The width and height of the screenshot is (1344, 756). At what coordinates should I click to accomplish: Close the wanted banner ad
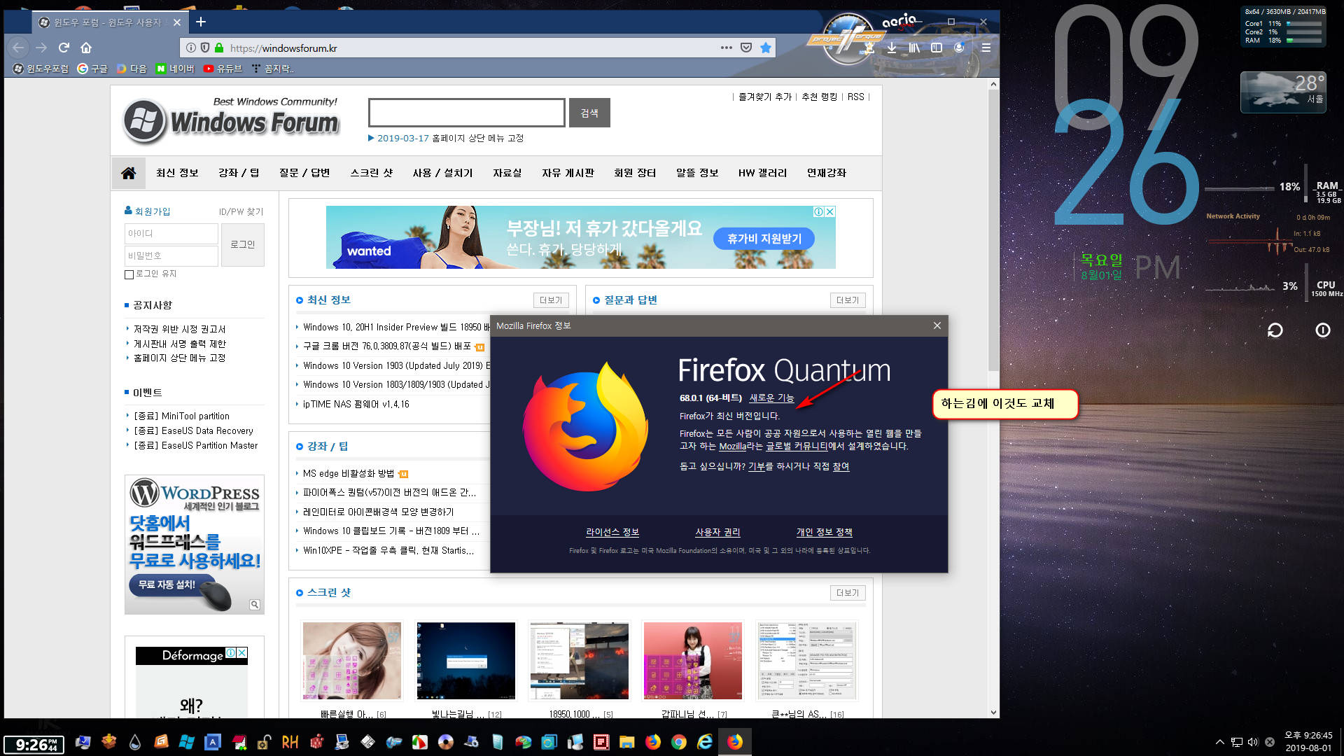[830, 211]
